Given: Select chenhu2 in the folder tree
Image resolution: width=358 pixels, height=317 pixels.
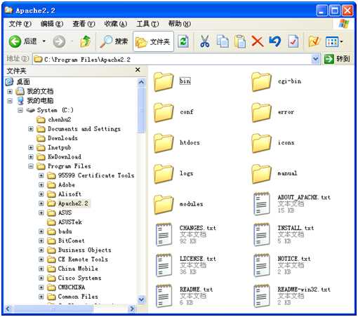Looking at the screenshot, I should pos(60,119).
